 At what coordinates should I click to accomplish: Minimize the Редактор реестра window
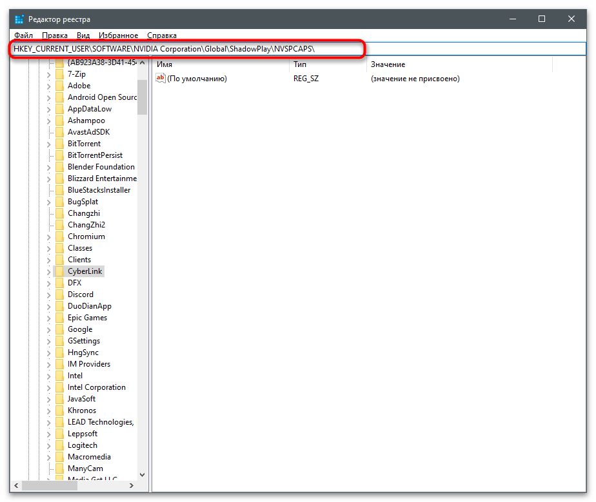(513, 19)
